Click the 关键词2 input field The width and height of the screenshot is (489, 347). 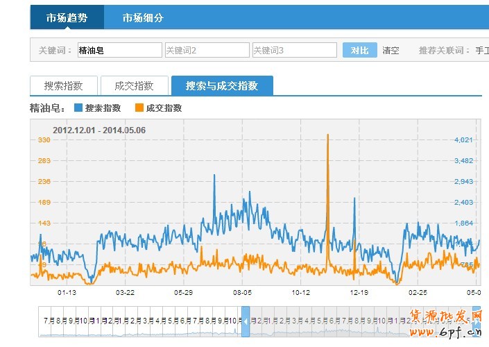(x=207, y=51)
